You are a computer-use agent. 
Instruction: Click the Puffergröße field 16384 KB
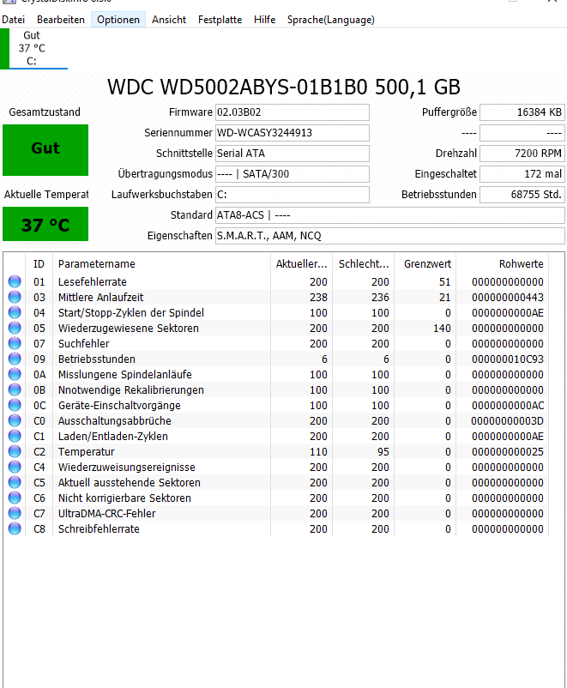click(522, 112)
